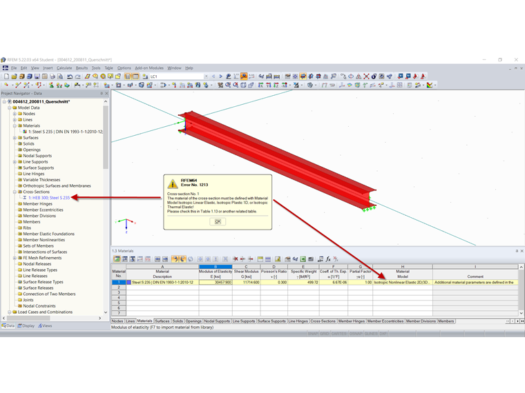Close the 1.3 Materials table panel

point(522,251)
